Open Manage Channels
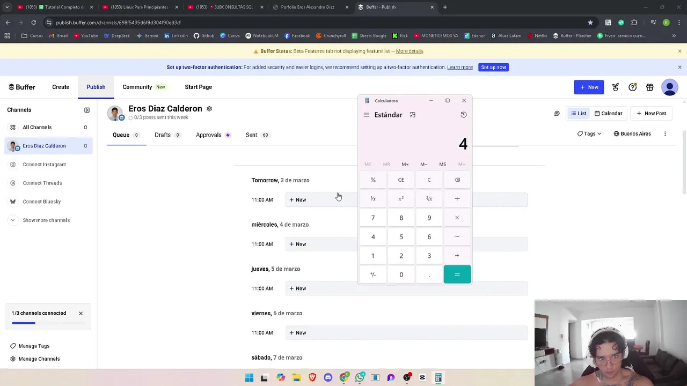The width and height of the screenshot is (687, 386). [35, 359]
